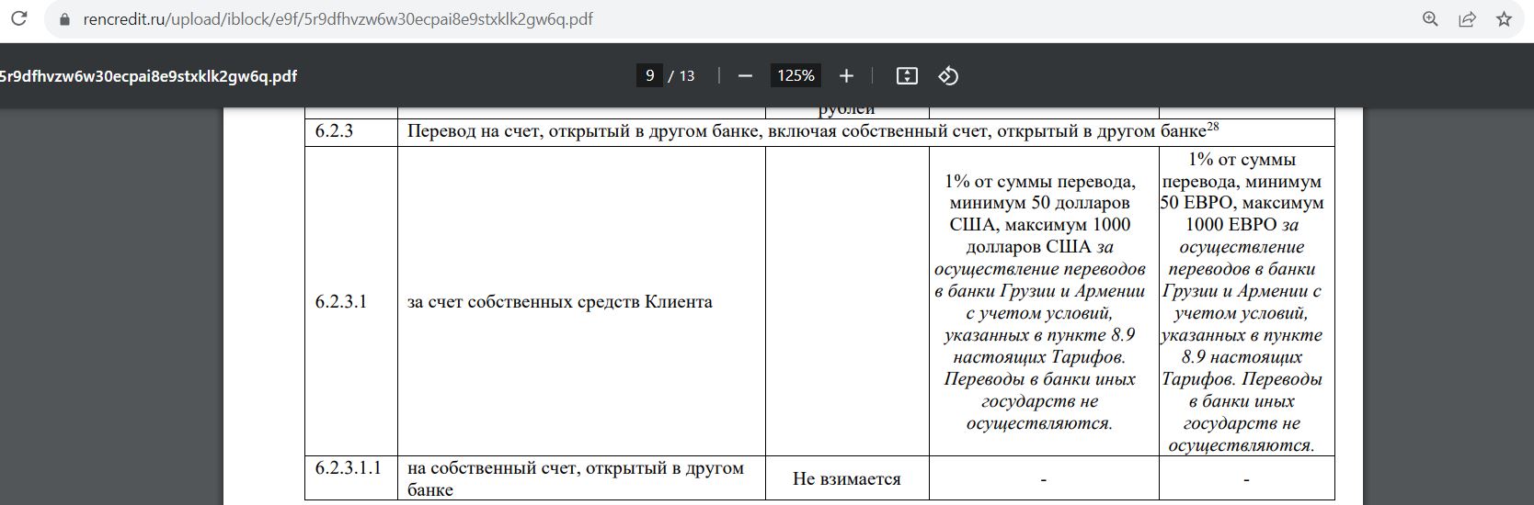
Task: Click the PDF file name title
Action: pos(148,76)
